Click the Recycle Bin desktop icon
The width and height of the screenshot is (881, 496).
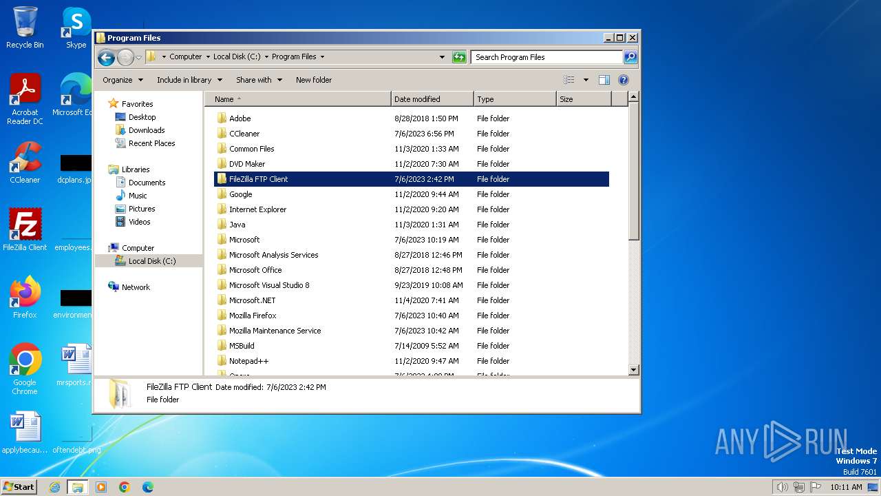coord(25,28)
